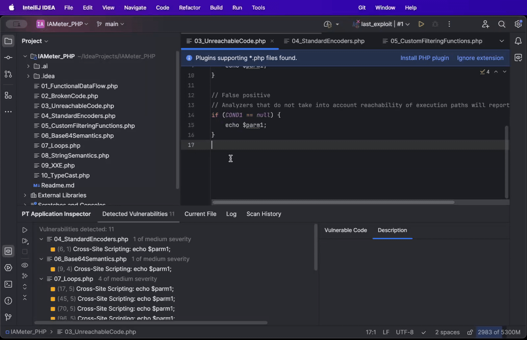This screenshot has height=340, width=527.
Task: Open the Current File tab
Action: point(200,214)
